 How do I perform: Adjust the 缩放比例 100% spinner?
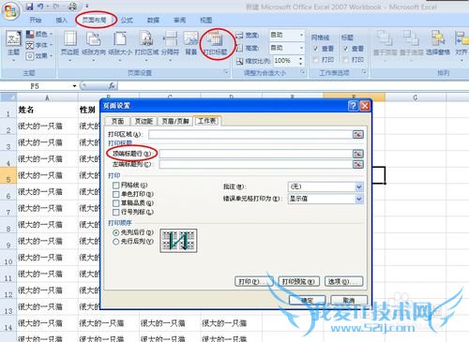(x=301, y=61)
